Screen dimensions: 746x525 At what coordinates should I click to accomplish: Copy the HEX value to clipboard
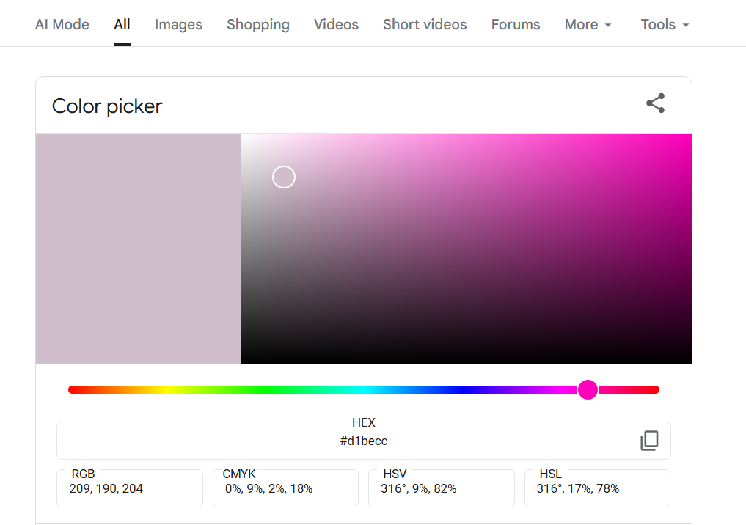[649, 441]
